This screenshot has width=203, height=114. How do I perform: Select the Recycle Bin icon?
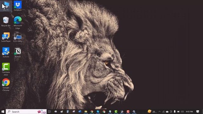click(x=6, y=22)
